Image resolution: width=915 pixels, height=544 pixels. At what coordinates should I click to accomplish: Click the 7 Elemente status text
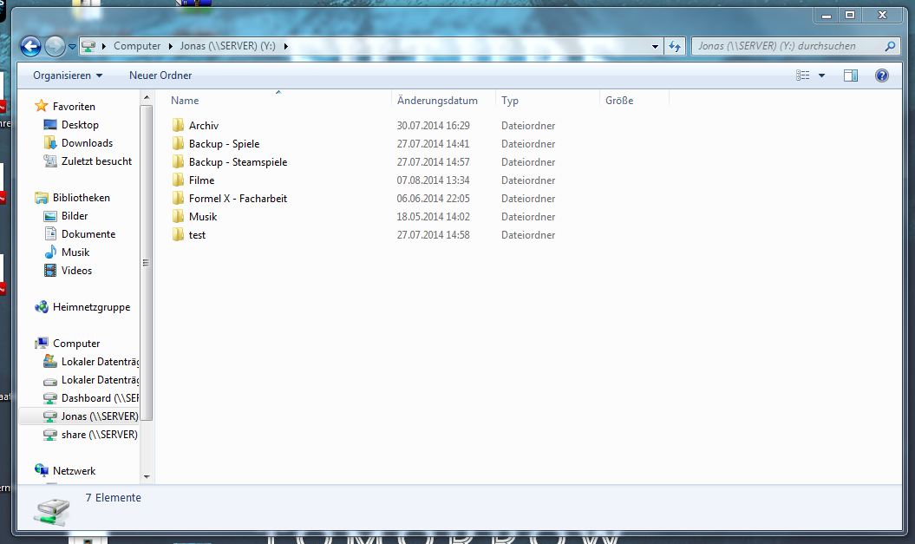[114, 498]
